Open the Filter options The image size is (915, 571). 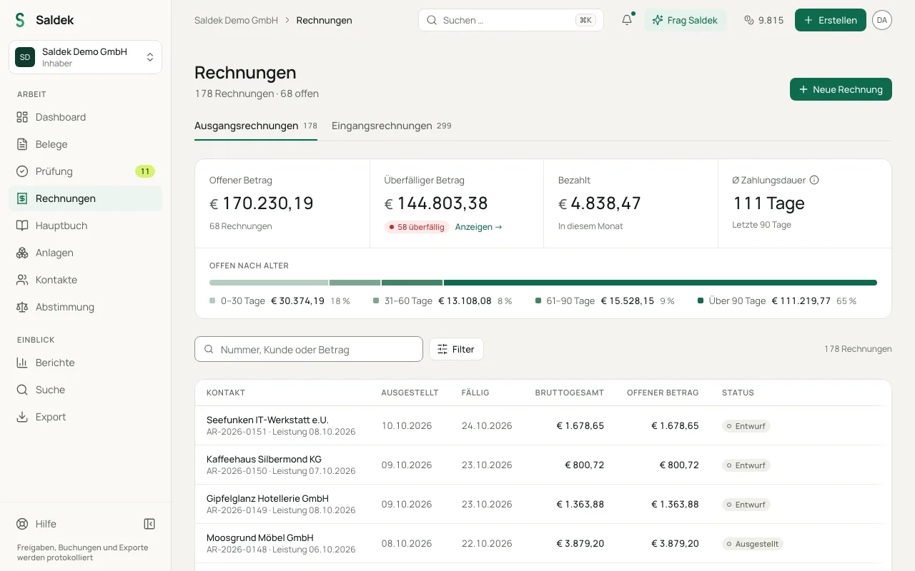point(456,349)
